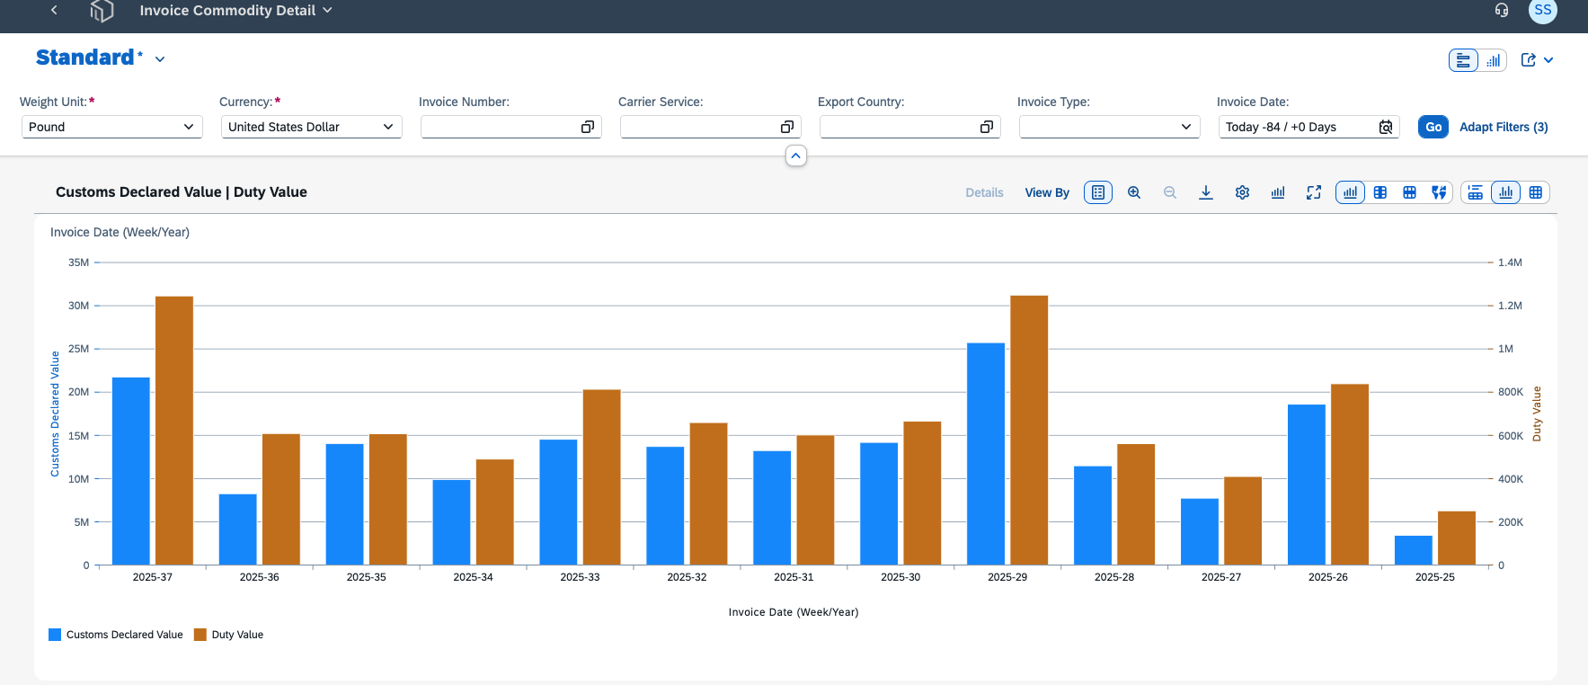Click the Invoice Number input field
This screenshot has width=1588, height=685.
point(510,127)
